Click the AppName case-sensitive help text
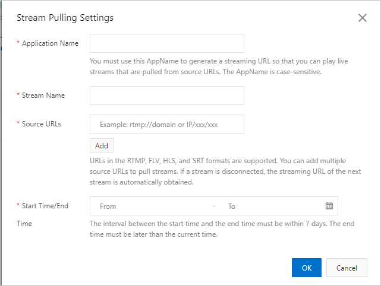Viewport: 381px width, 286px height. [x=205, y=66]
